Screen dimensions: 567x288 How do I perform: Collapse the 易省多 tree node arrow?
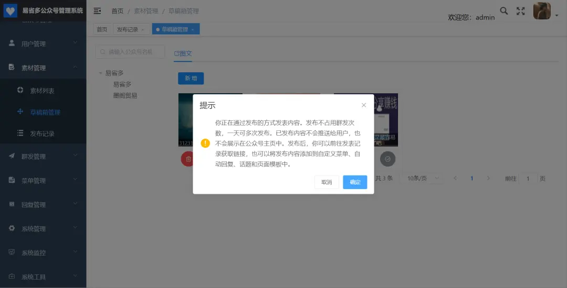(100, 73)
